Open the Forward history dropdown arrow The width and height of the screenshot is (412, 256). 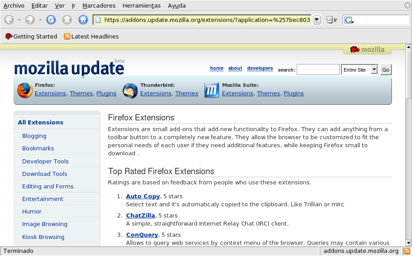(40, 20)
